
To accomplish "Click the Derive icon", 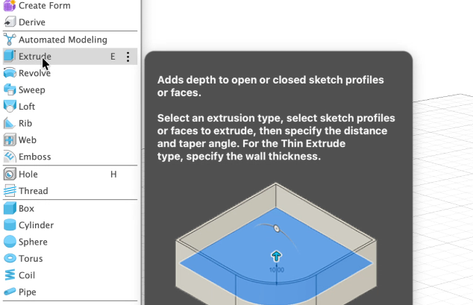I will pyautogui.click(x=10, y=22).
